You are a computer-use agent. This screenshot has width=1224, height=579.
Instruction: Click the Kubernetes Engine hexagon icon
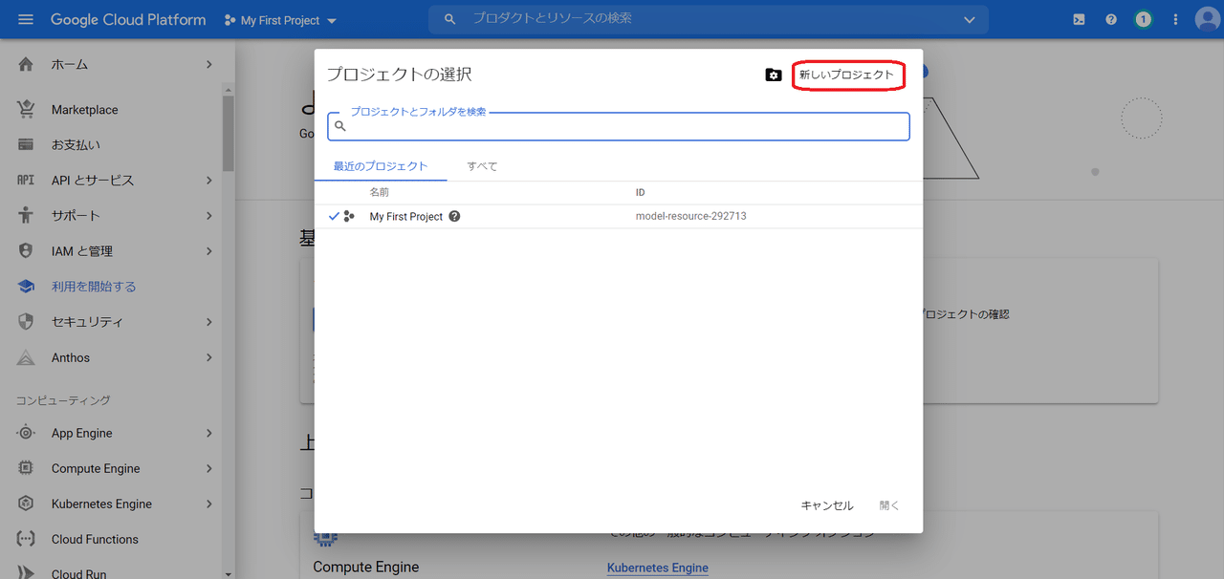pyautogui.click(x=26, y=504)
